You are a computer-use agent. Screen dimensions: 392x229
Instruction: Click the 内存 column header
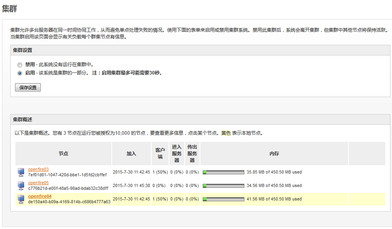[x=274, y=153]
